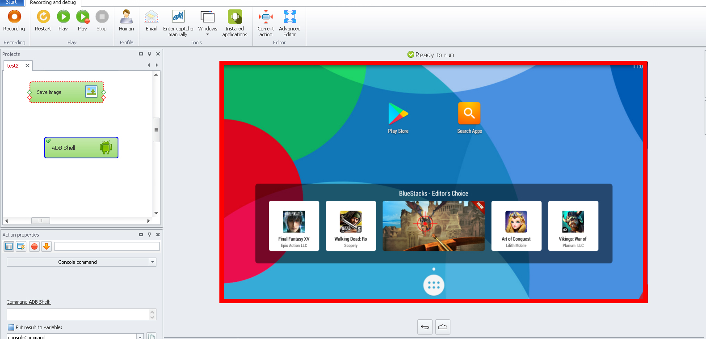Click the vertical scrollbar thumb in Projects canvas
Screen dimensions: 706x339
(x=156, y=130)
